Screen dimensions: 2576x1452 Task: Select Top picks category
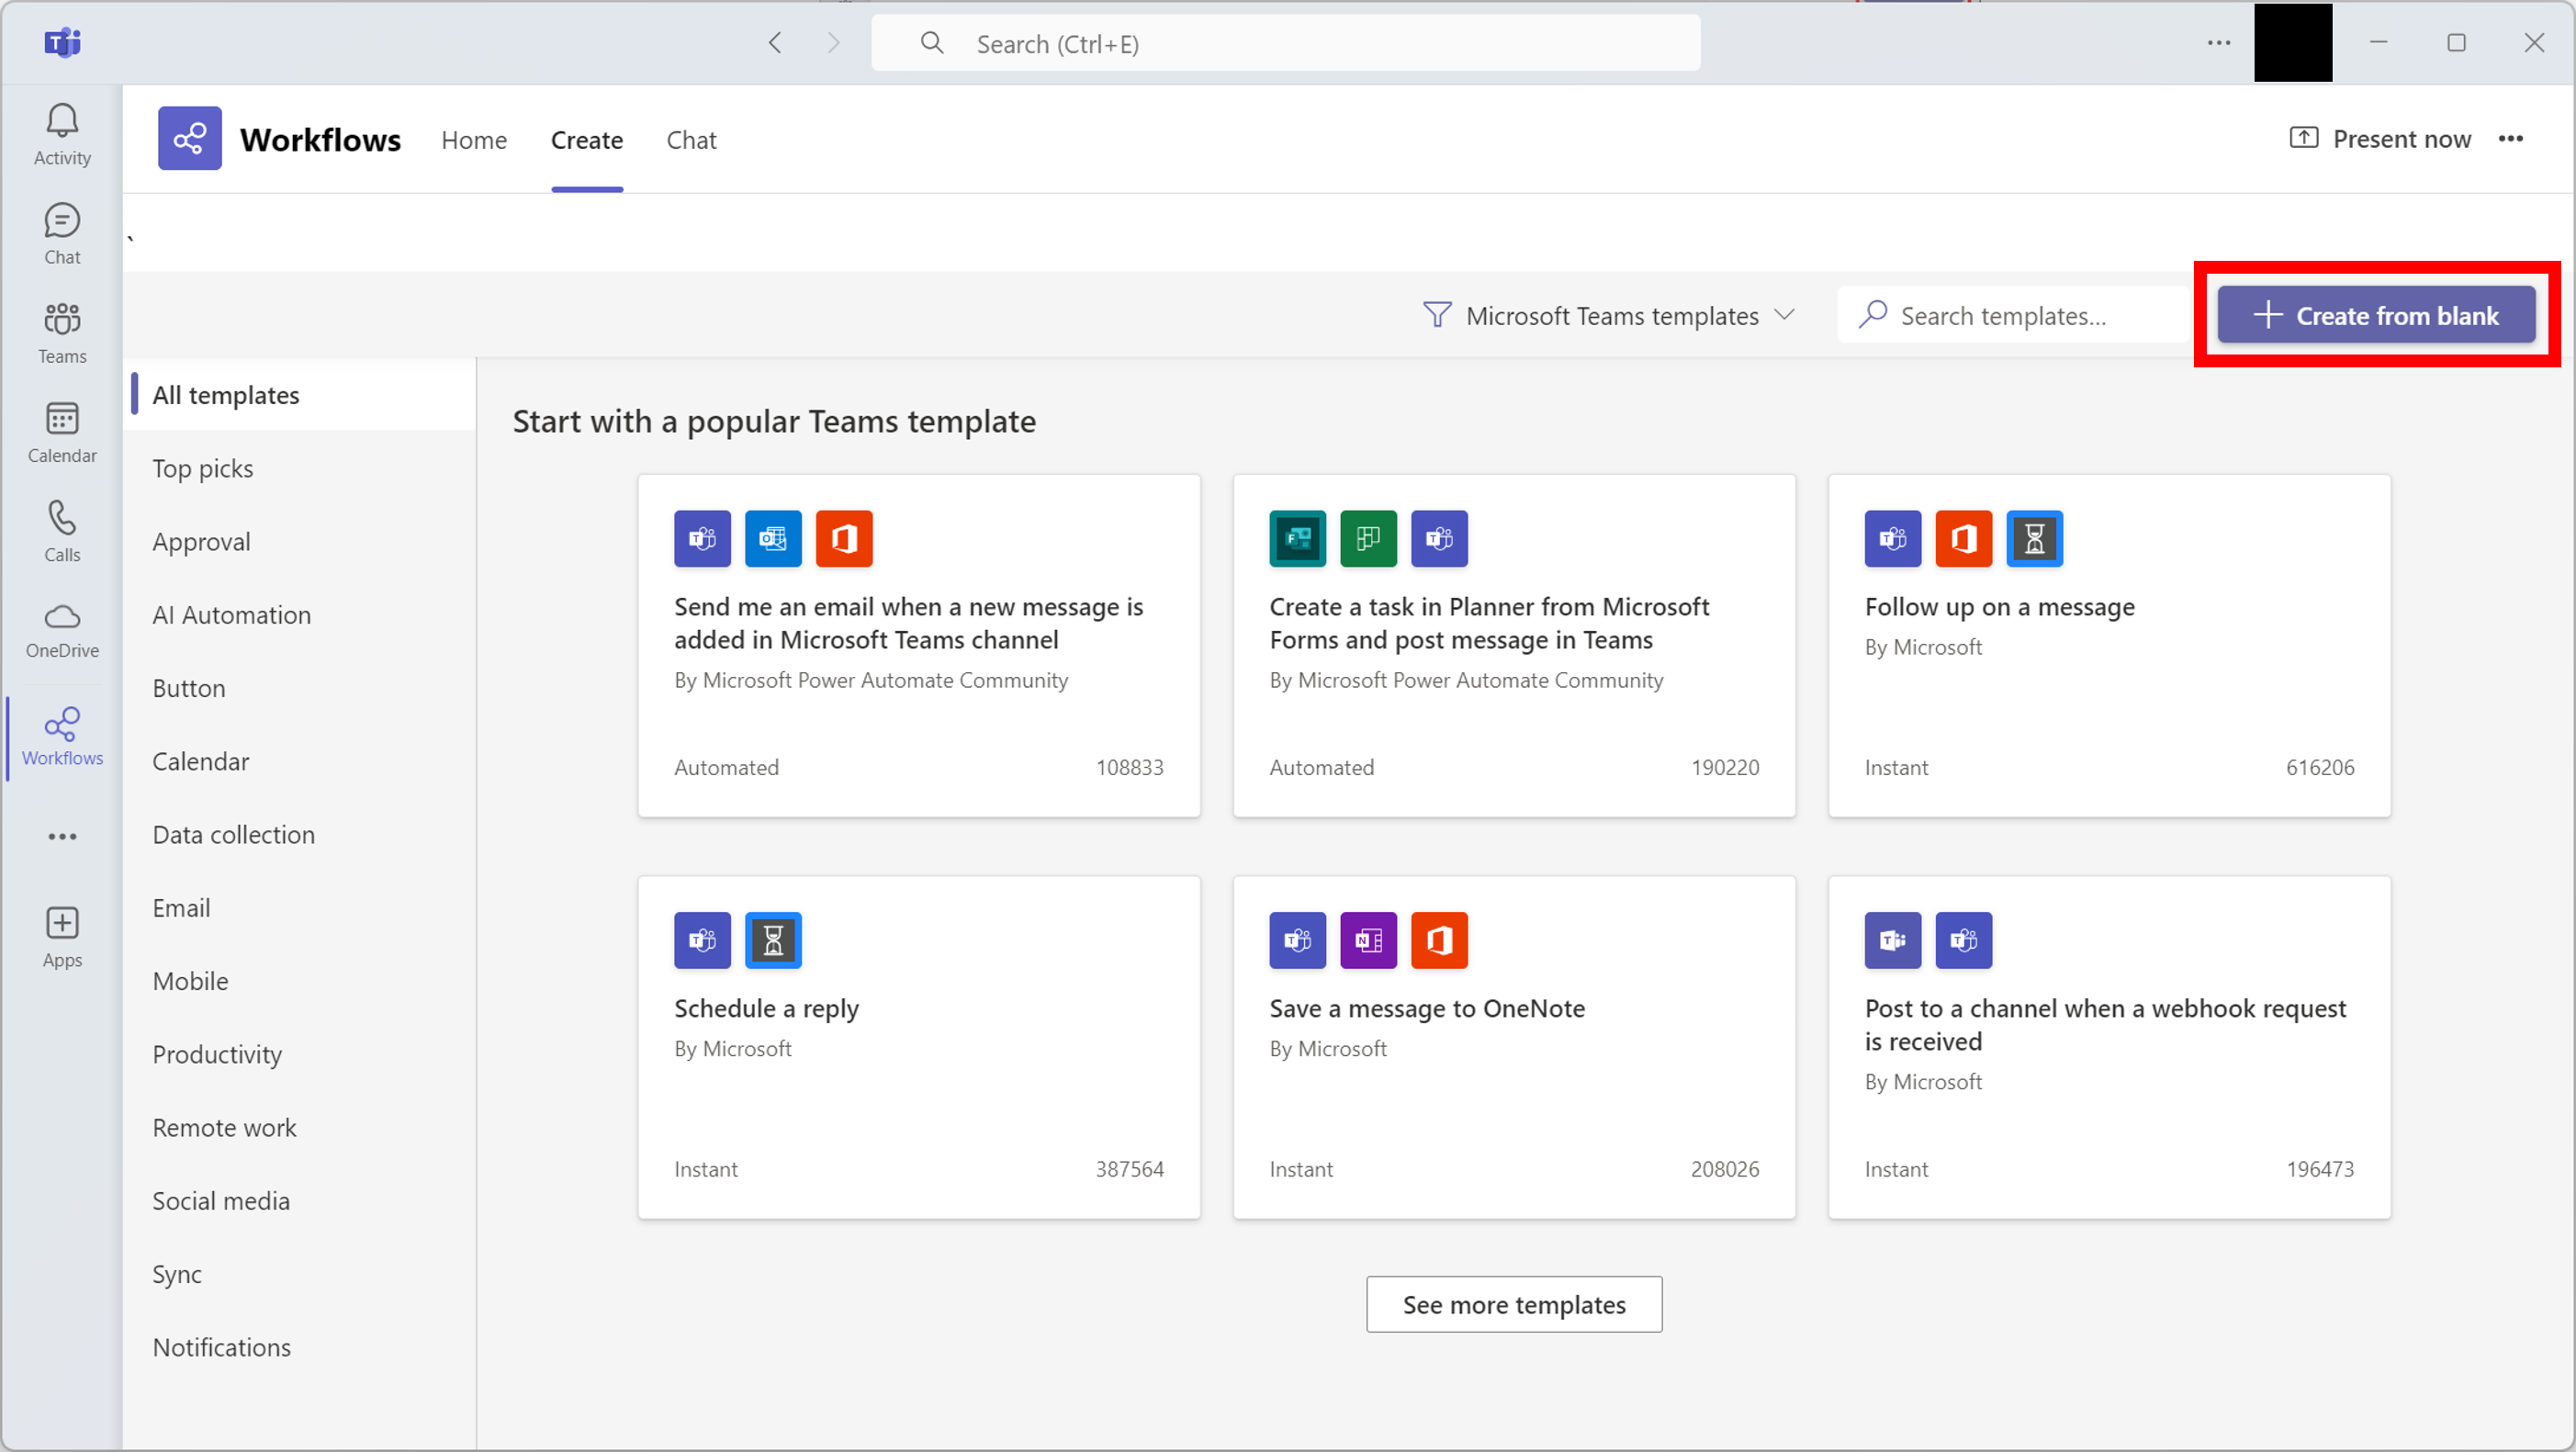299,468
